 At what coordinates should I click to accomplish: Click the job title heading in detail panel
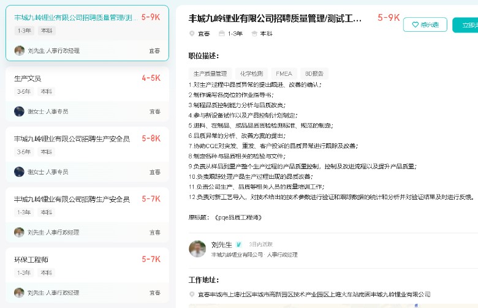[275, 18]
